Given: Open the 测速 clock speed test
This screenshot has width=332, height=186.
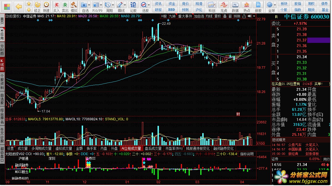Looking at the screenshot, I should tap(46, 4).
